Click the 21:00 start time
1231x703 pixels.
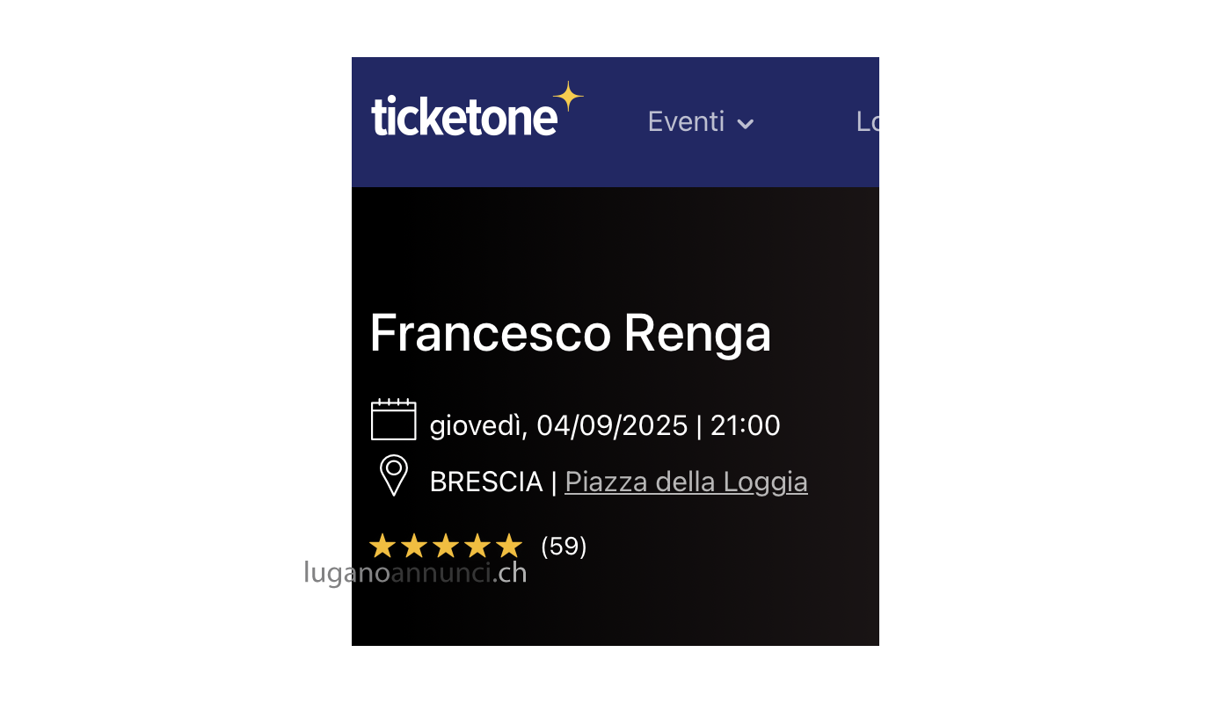point(746,426)
